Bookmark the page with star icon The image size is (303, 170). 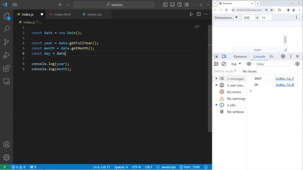[271, 10]
